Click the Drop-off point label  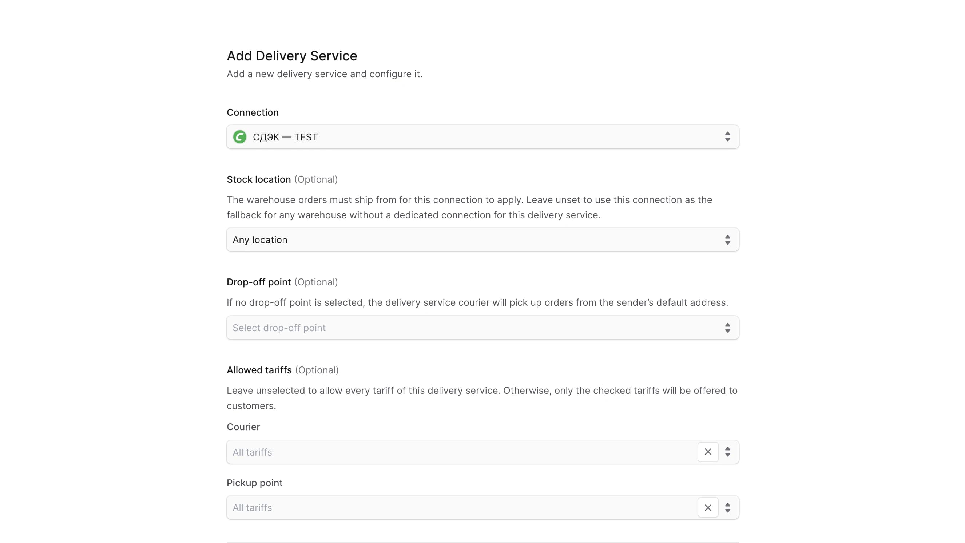click(x=258, y=282)
